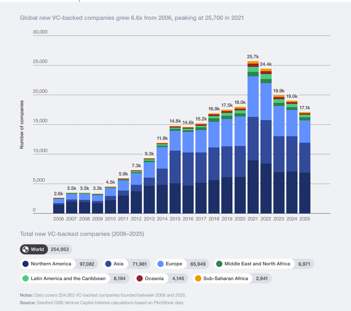351x311 pixels.
Task: Click the 24.4k data label
Action: coord(266,64)
